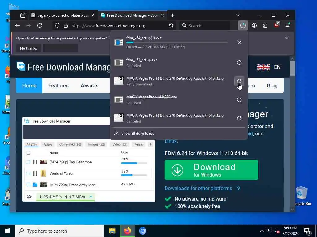Open the Awards menu item
This screenshot has width=317, height=237.
[x=89, y=85]
